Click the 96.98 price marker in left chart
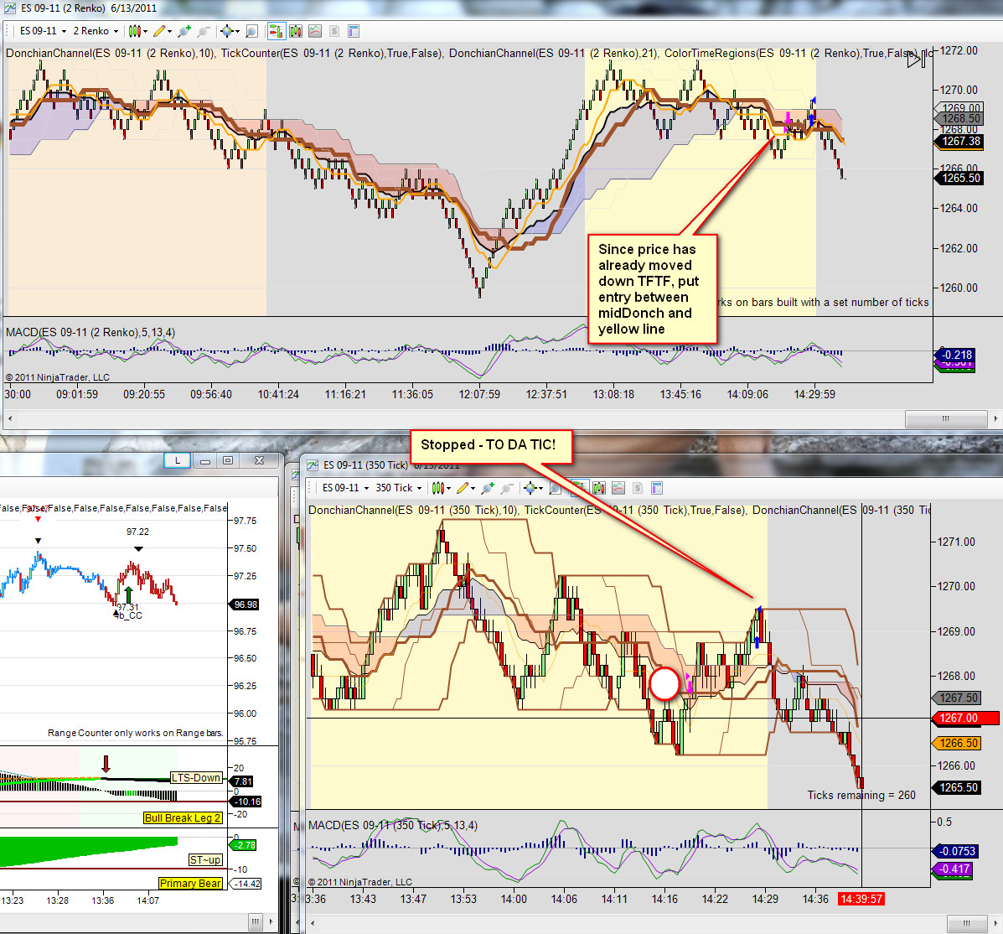Viewport: 1003px width, 934px height. [x=246, y=605]
